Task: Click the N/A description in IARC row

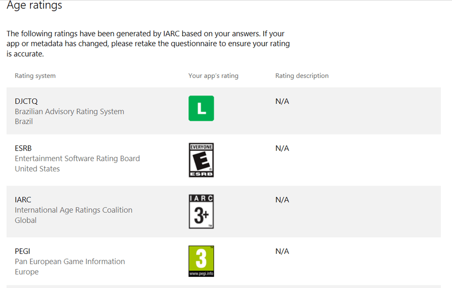Action: 282,200
